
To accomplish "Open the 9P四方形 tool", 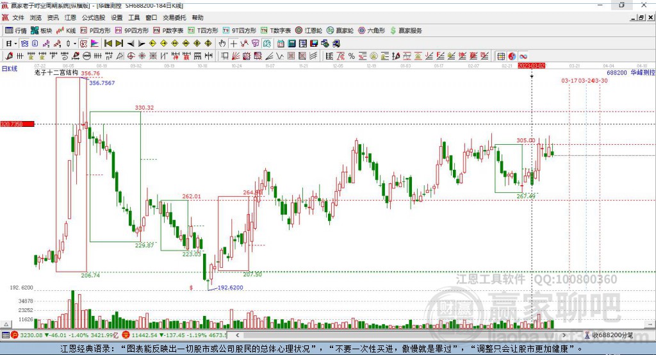I will pyautogui.click(x=132, y=31).
